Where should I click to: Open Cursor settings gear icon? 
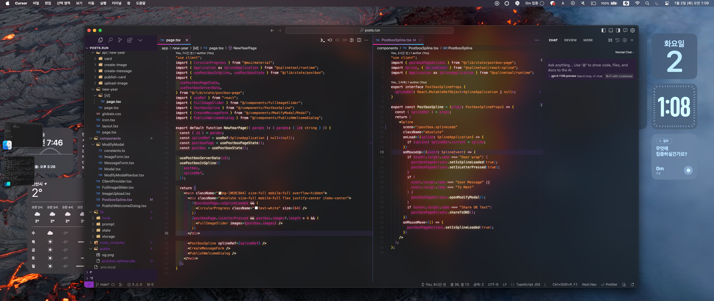[x=633, y=30]
